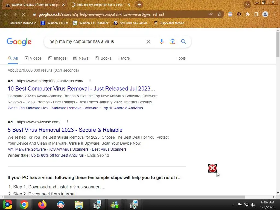Open the Windows ISOs bookmark

[54, 23]
